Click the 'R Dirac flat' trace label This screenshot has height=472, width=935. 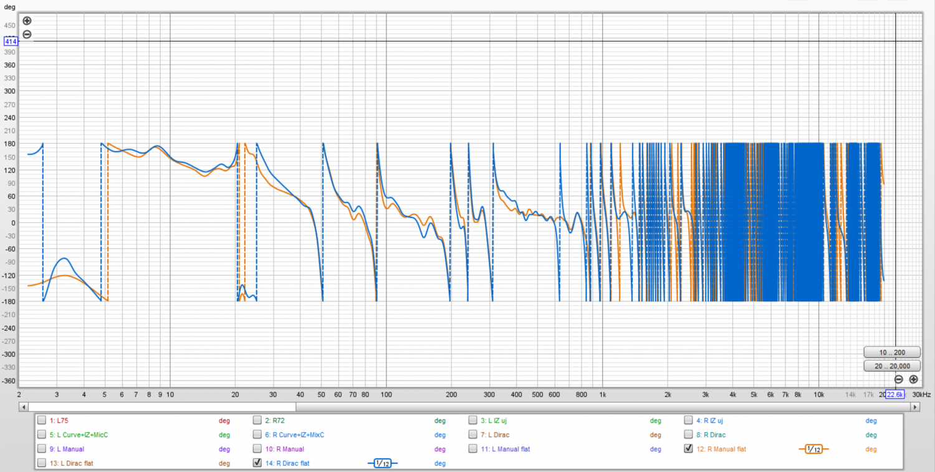click(x=287, y=463)
